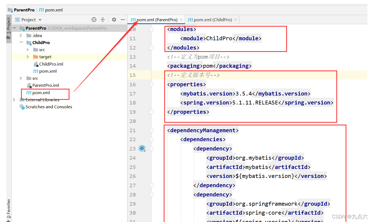Image resolution: width=372 pixels, height=222 pixels.
Task: Click the Maven gutter icon at line 23
Action: tap(142, 149)
